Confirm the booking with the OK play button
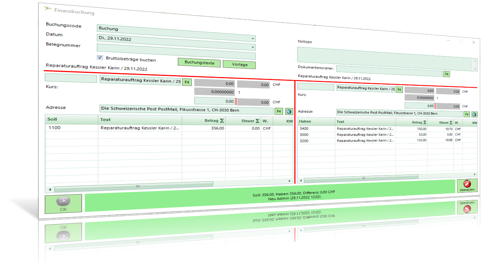Screen dimensions: 484x269 [x=63, y=203]
